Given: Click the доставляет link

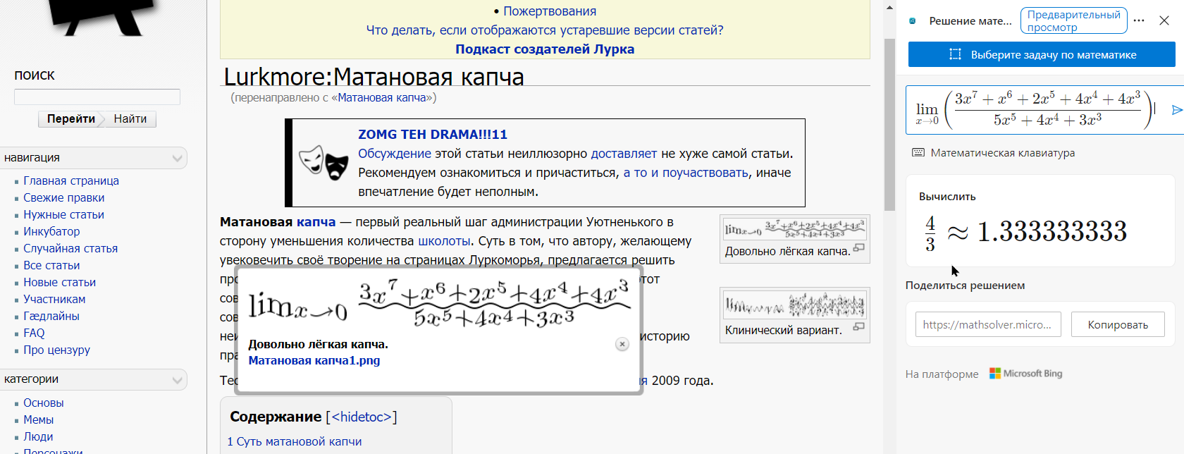Looking at the screenshot, I should pos(624,154).
